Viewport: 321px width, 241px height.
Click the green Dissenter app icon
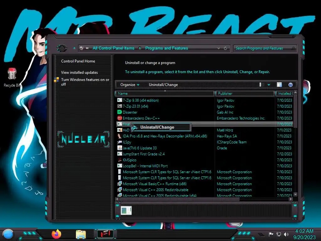coord(119,112)
